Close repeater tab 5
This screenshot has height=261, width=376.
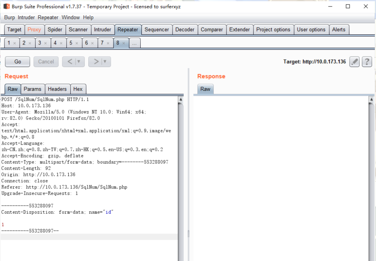click(x=77, y=43)
